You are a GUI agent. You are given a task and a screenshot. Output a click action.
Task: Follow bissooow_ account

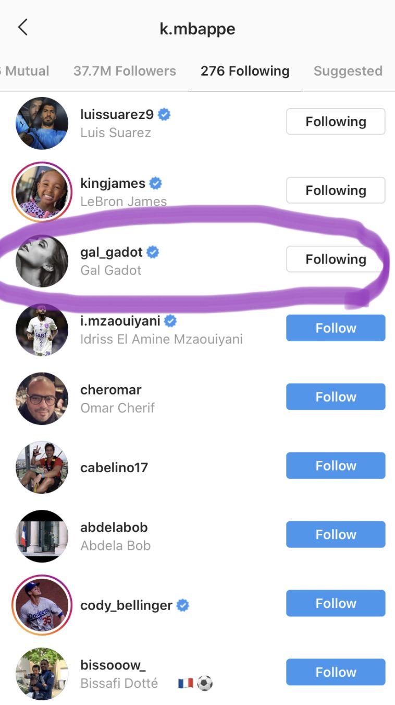336,673
